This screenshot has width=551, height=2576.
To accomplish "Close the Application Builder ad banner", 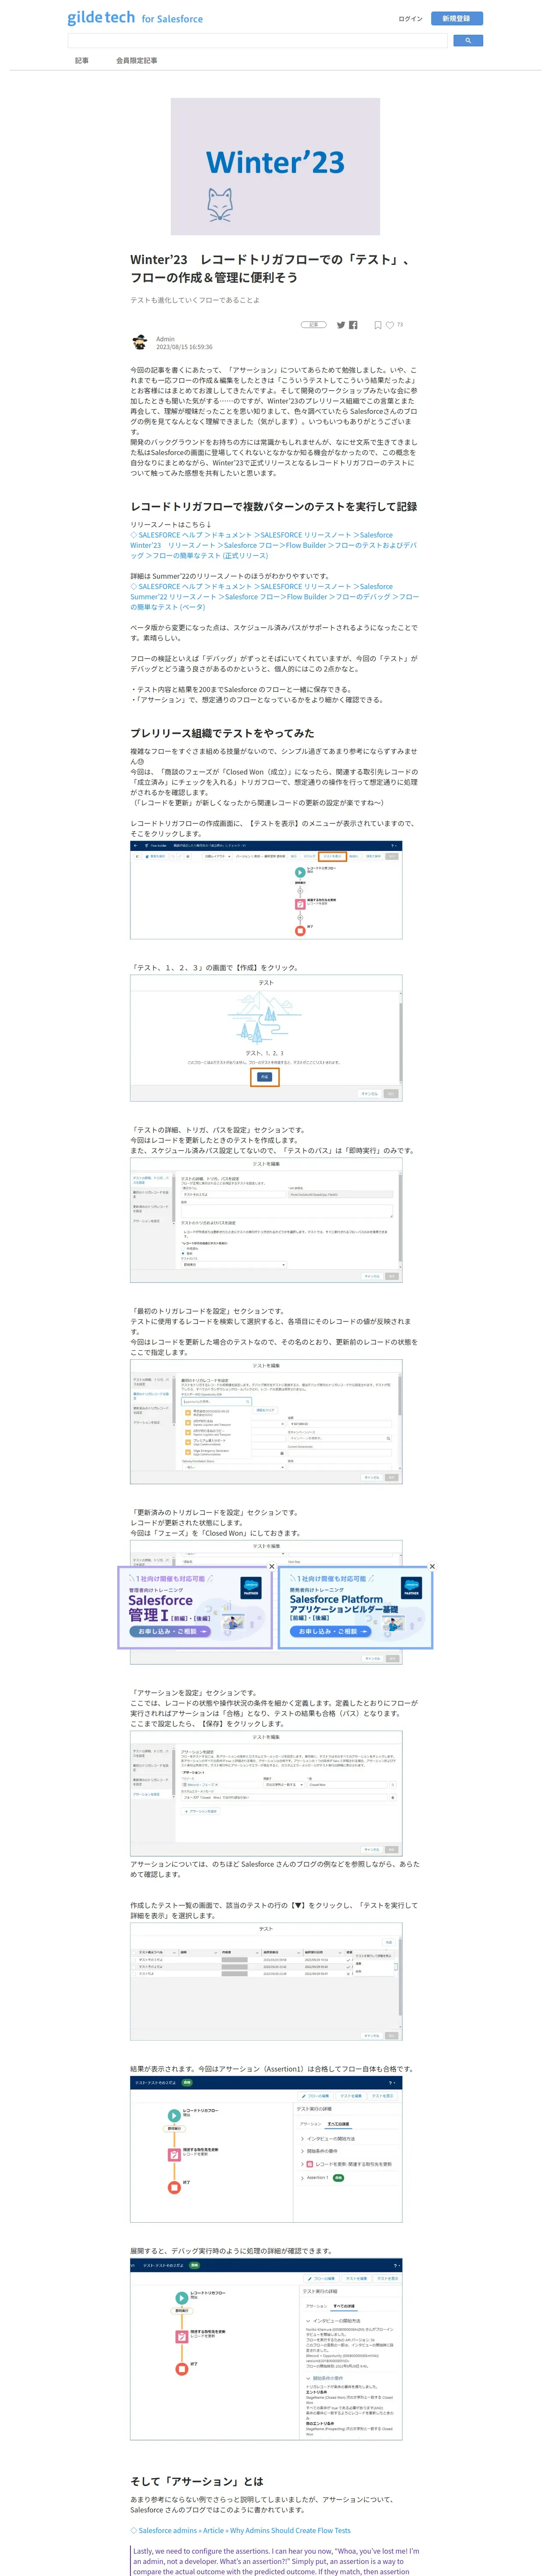I will point(432,1566).
